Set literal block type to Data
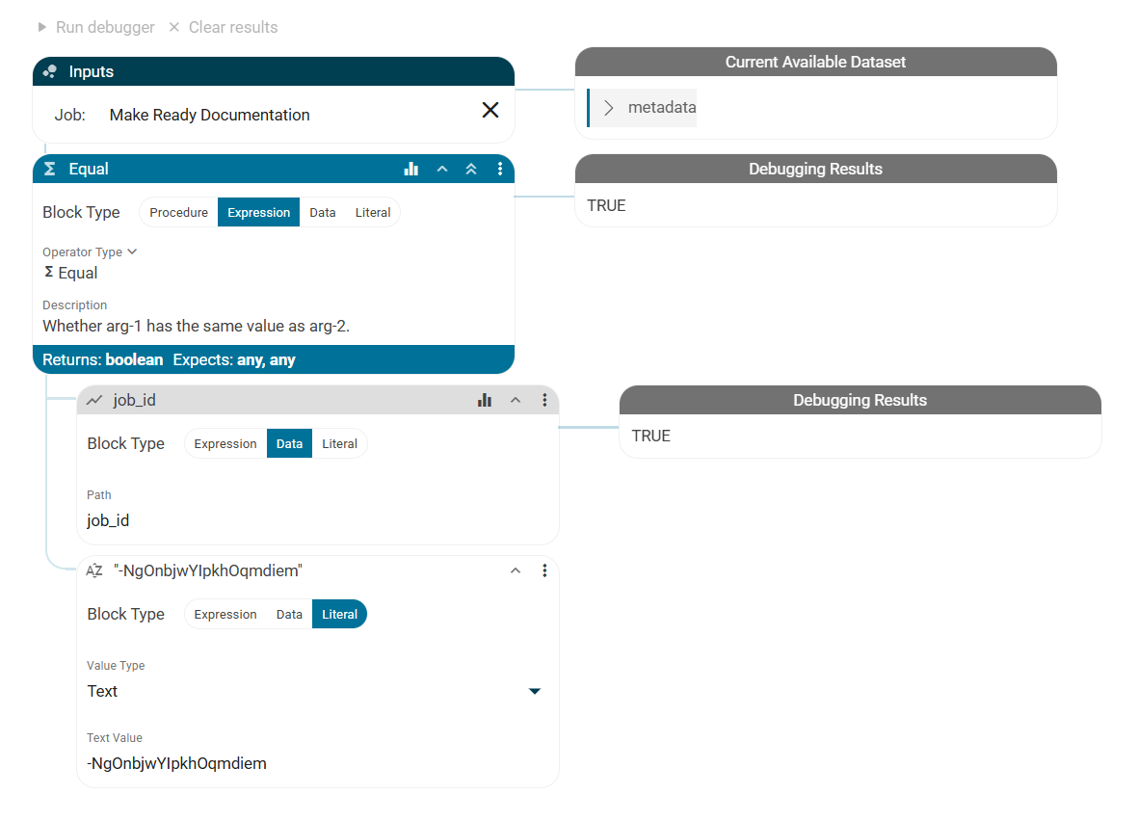Image resolution: width=1138 pixels, height=821 pixels. (289, 614)
